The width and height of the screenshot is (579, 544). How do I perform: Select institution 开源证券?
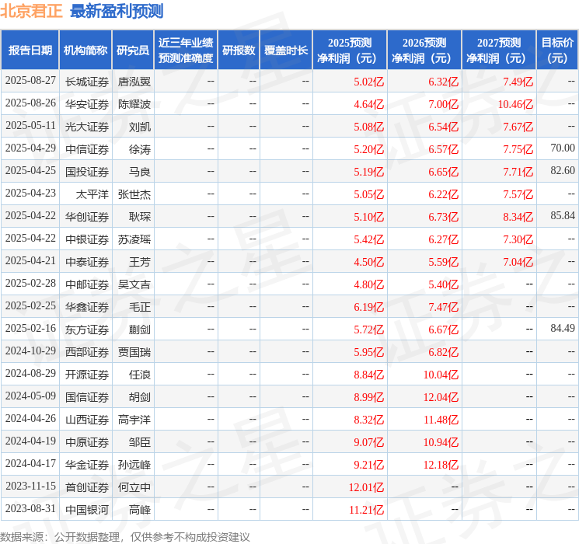[87, 375]
